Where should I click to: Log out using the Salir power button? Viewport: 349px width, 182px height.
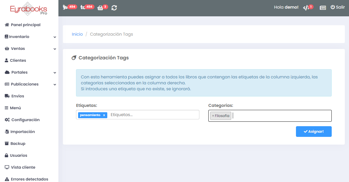(337, 7)
